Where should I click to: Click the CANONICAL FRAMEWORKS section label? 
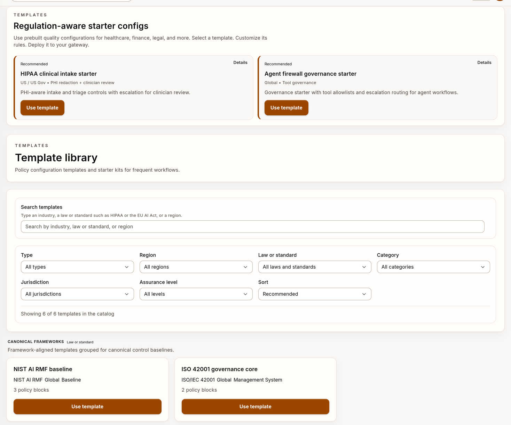[x=36, y=342]
